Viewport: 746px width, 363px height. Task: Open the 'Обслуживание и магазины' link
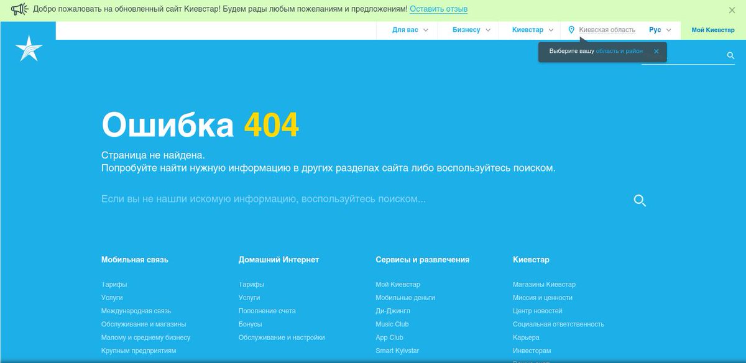(144, 324)
